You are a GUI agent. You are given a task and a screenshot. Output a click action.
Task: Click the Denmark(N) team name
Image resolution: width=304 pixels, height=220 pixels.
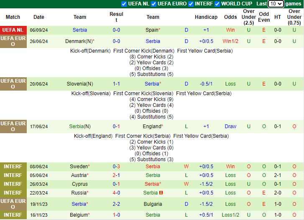click(x=78, y=41)
